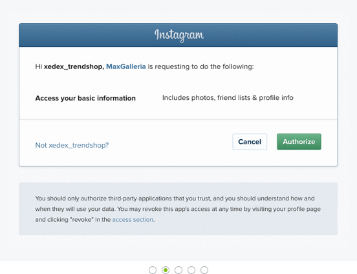Click the green Authorize button
Screen dimensions: 357x274
[x=299, y=142]
